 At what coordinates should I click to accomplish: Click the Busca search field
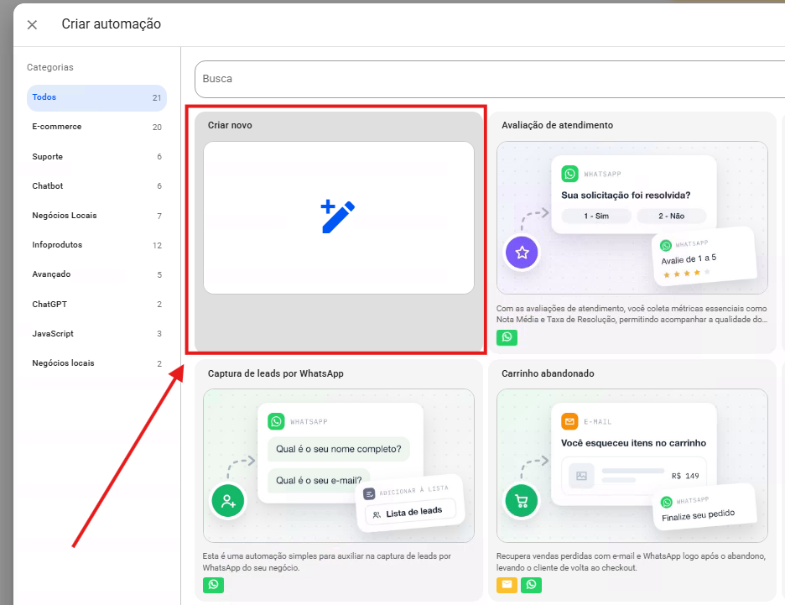click(490, 79)
